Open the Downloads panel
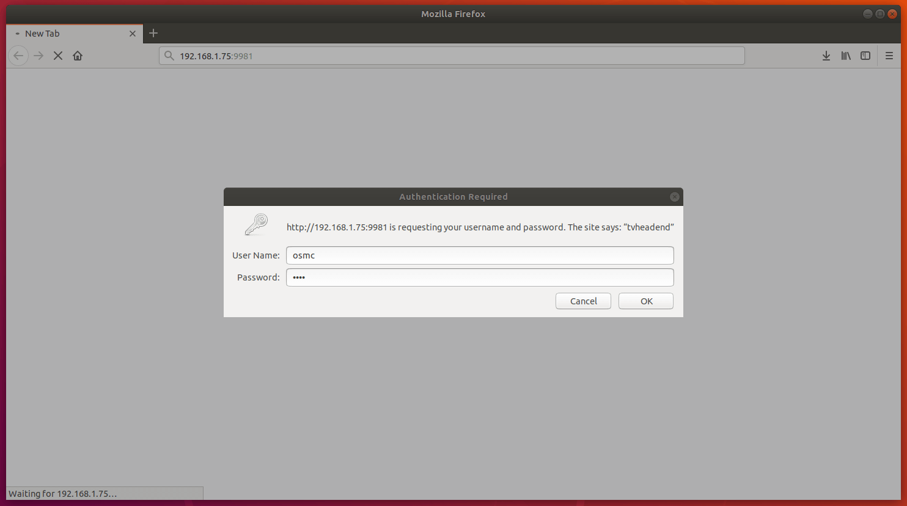 (826, 56)
